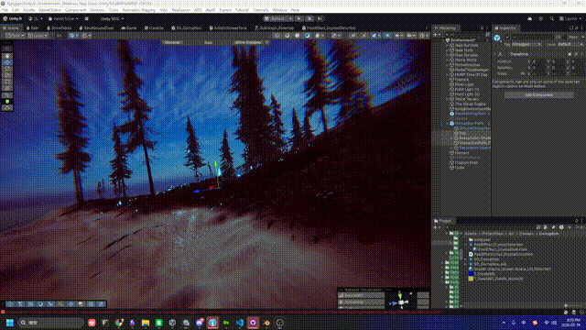Click the Play button in top toolbar
The width and height of the screenshot is (586, 330).
[x=299, y=18]
